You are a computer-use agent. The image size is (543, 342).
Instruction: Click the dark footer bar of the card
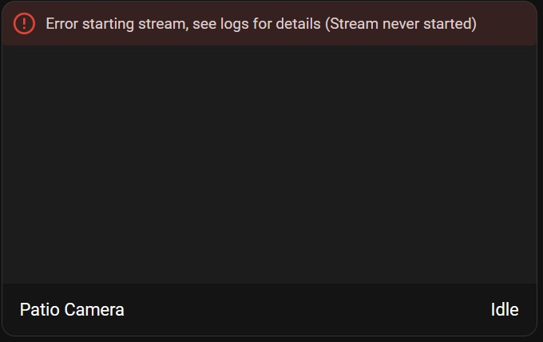click(303, 310)
